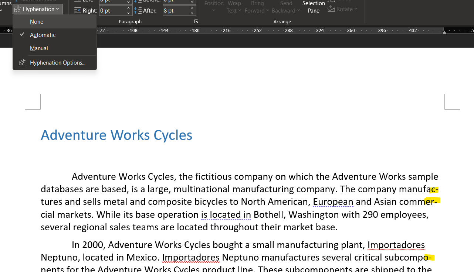Select None in the Hyphenation menu
This screenshot has height=272, width=474.
pyautogui.click(x=37, y=22)
